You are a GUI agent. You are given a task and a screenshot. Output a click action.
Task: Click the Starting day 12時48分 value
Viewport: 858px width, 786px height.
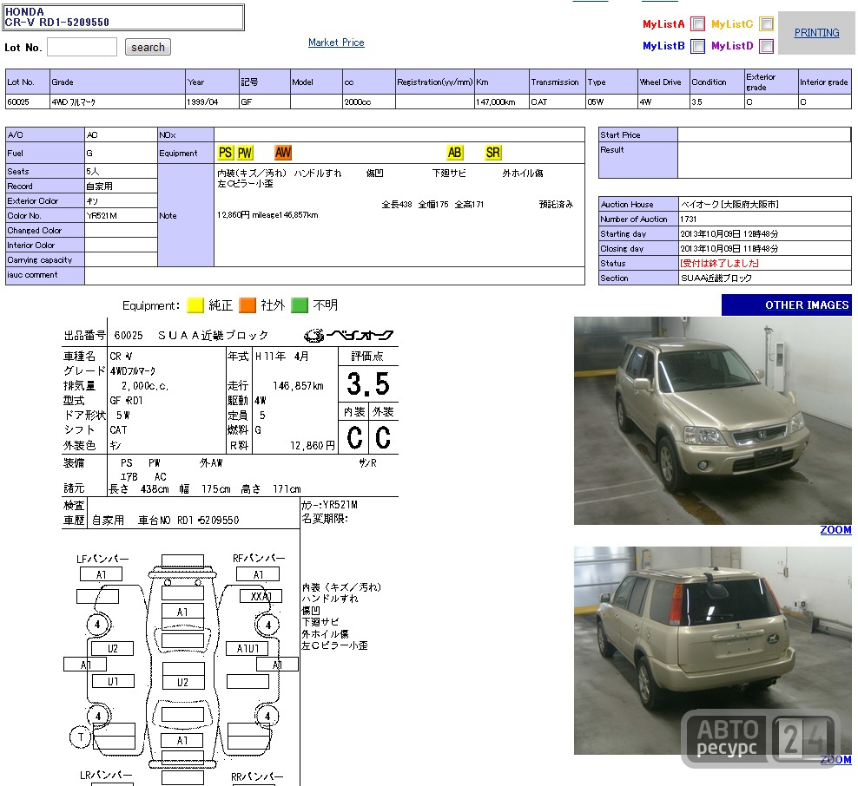tap(729, 233)
